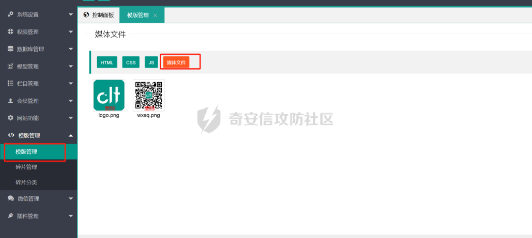Open the wxsq.png QR code thumbnail
This screenshot has height=238, width=532.
tap(149, 95)
